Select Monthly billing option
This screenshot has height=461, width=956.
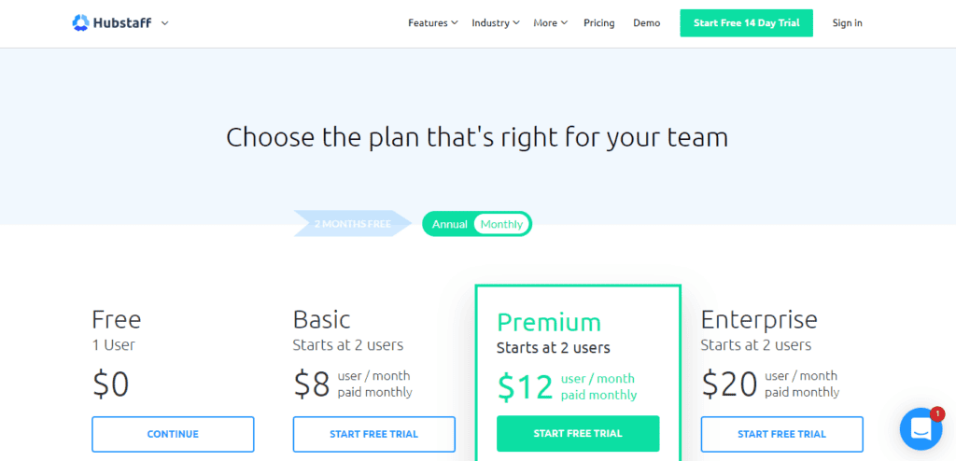click(x=501, y=224)
